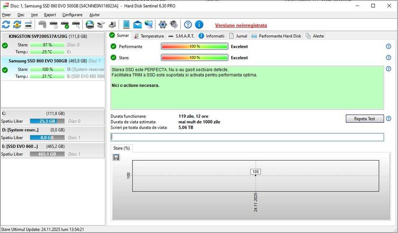Click the blue info circle toolbar icon
The height and width of the screenshot is (233, 398).
click(x=199, y=25)
